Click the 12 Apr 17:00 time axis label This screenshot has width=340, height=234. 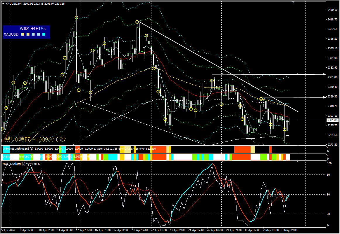pos(84,230)
